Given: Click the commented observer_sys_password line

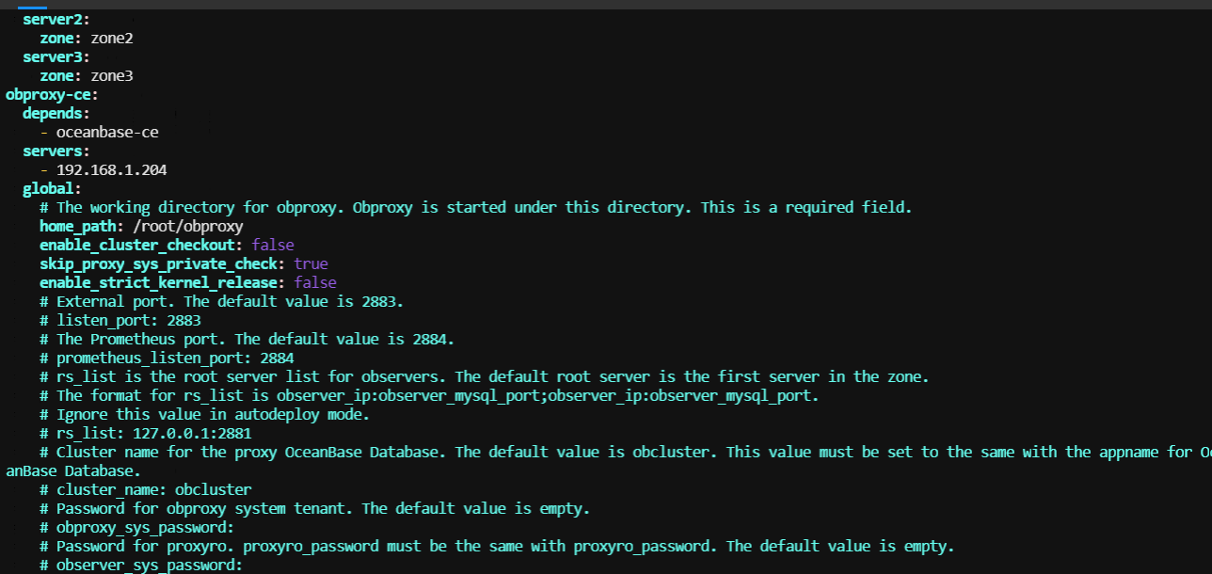Looking at the screenshot, I should pos(141,565).
